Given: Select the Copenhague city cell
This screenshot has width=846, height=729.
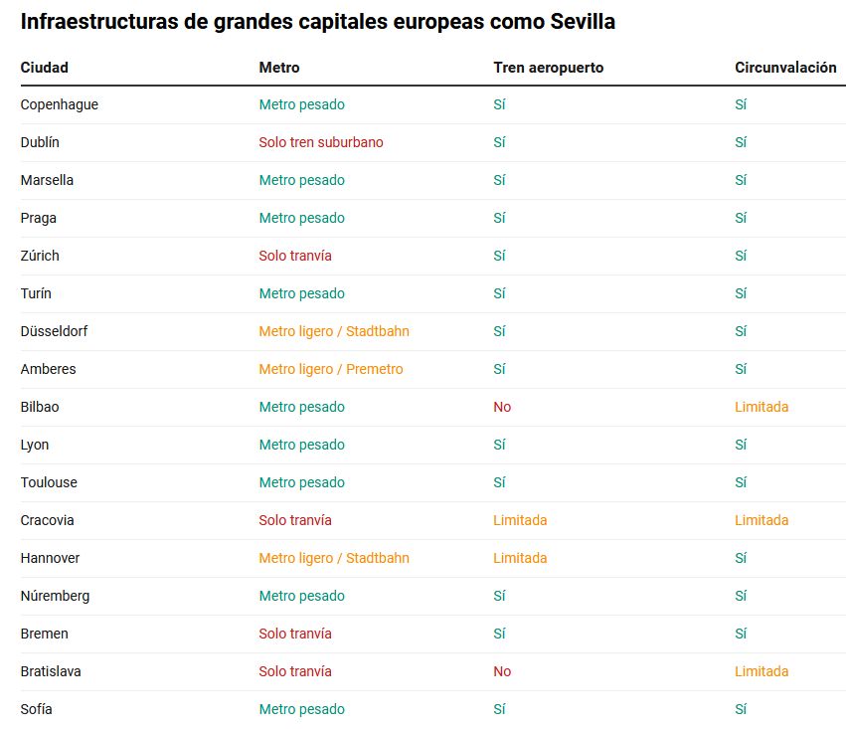Looking at the screenshot, I should pos(60,104).
